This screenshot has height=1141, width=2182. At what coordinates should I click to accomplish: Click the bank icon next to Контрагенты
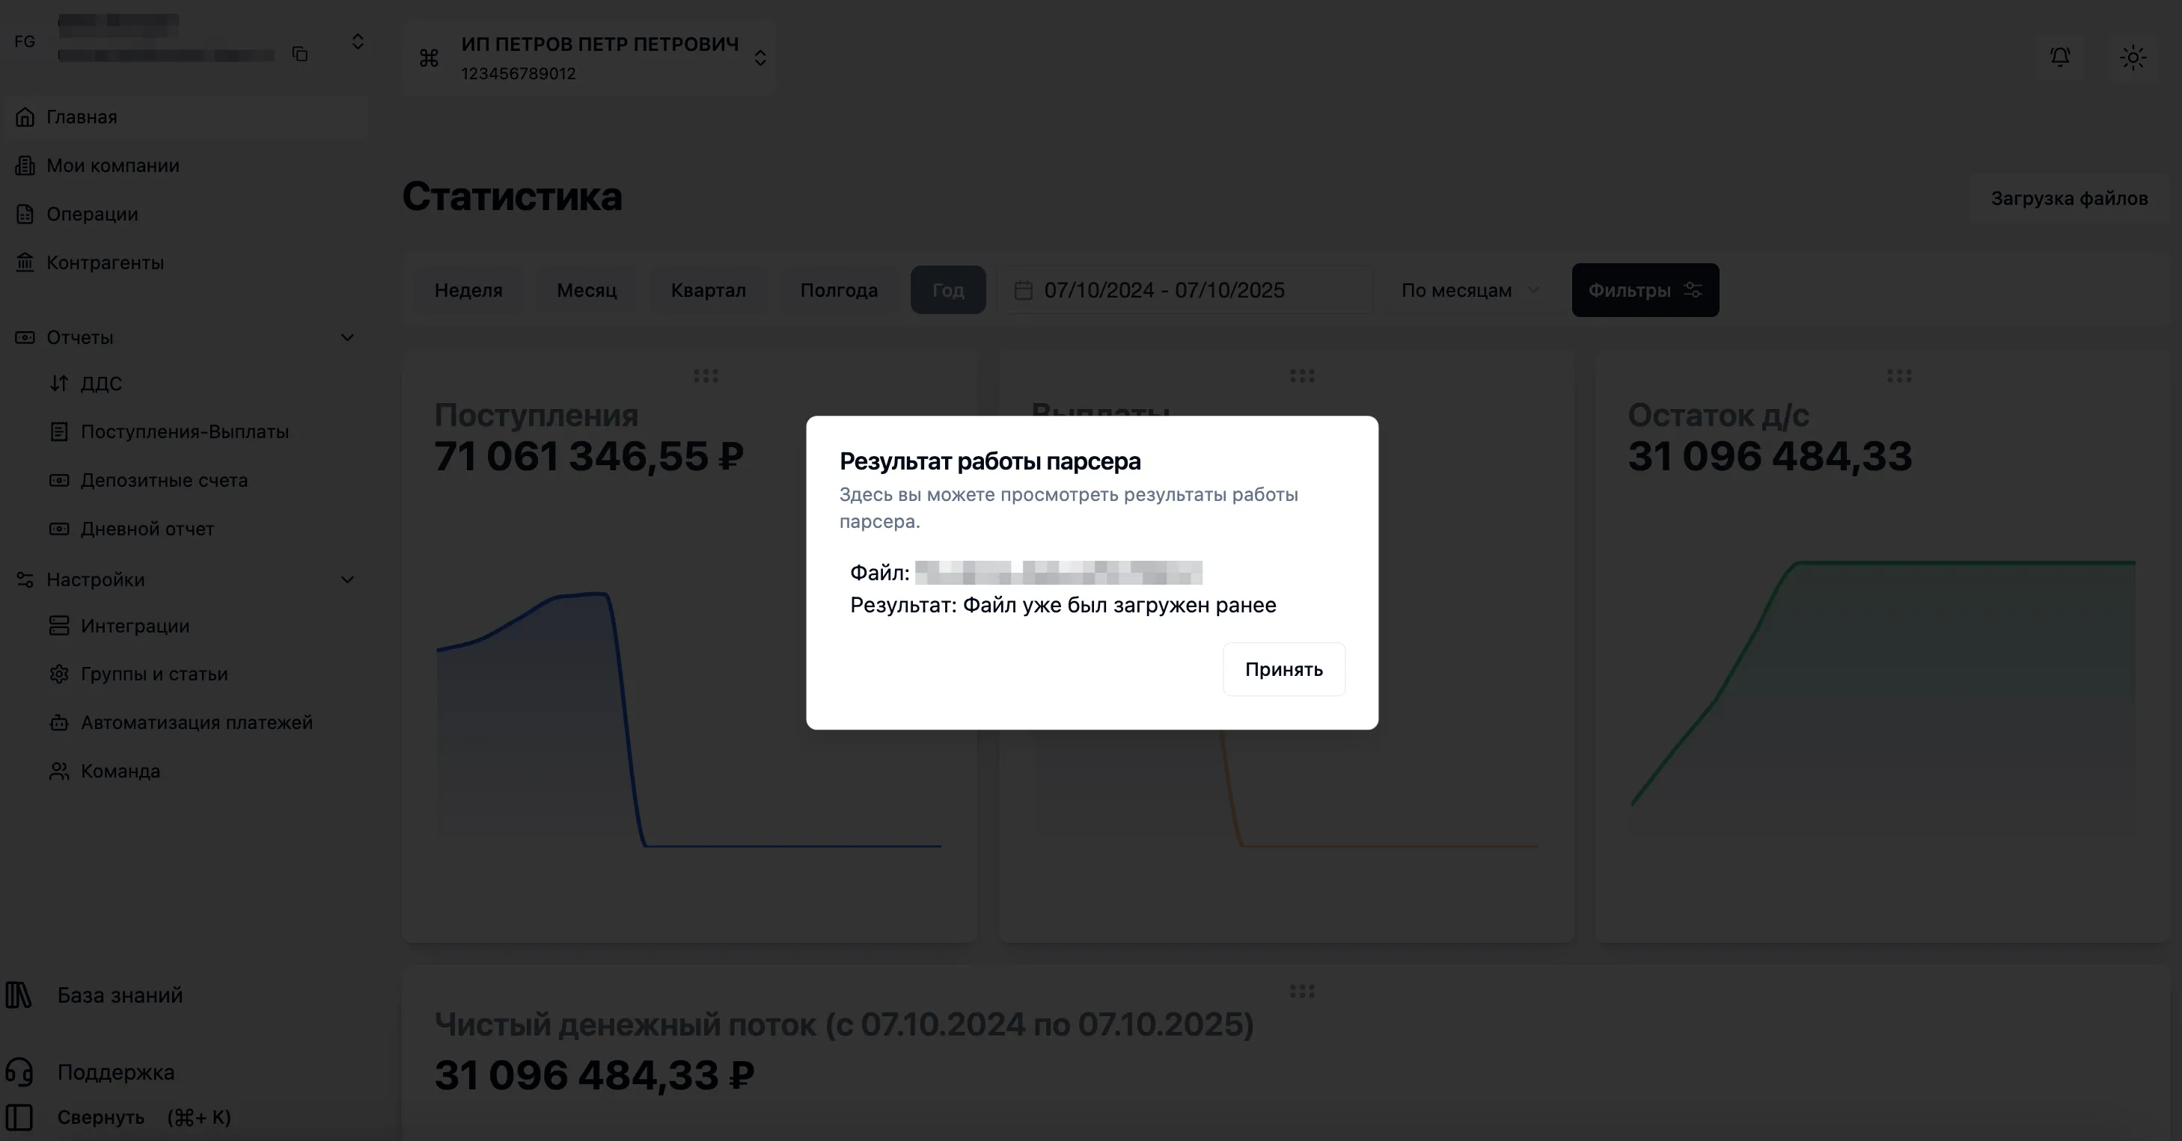[x=25, y=262]
